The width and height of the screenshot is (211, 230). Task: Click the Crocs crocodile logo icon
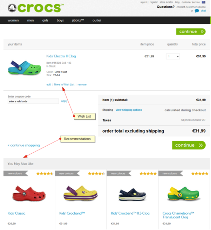click(x=12, y=8)
